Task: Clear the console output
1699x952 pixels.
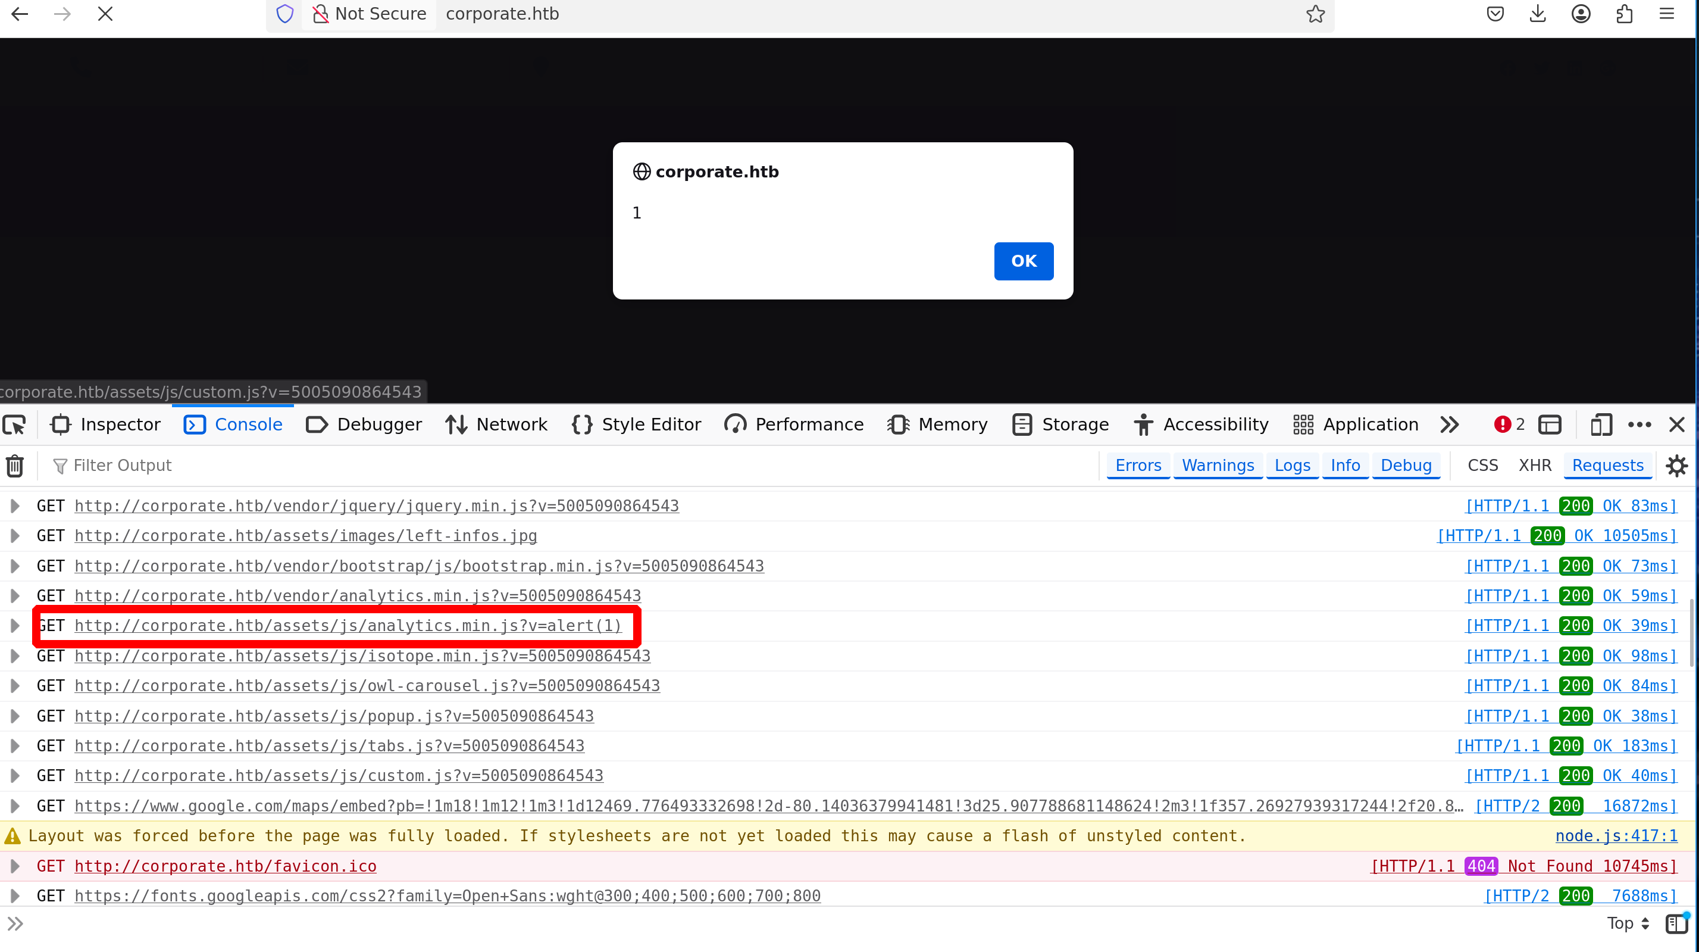Action: click(x=14, y=465)
